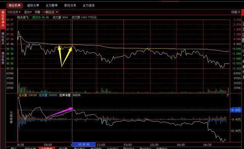244x149 pixels.
Task: Select the 拖拉机净买 vertical tab
Action: coord(3,19)
